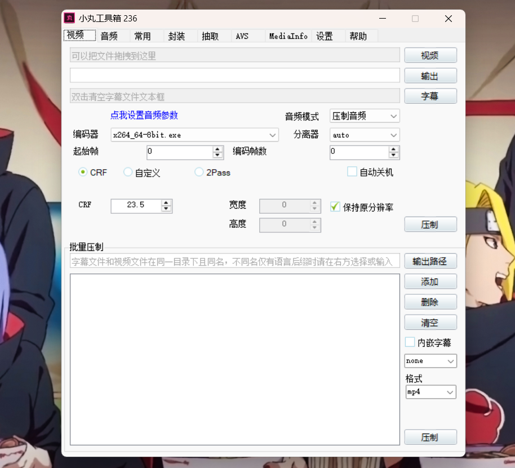The width and height of the screenshot is (515, 468).
Task: Click the 字幕 button
Action: pos(430,96)
